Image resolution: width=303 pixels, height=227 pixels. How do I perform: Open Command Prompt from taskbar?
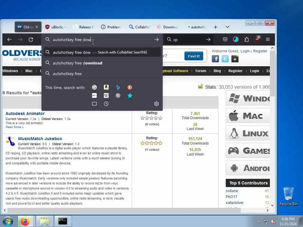63,221
